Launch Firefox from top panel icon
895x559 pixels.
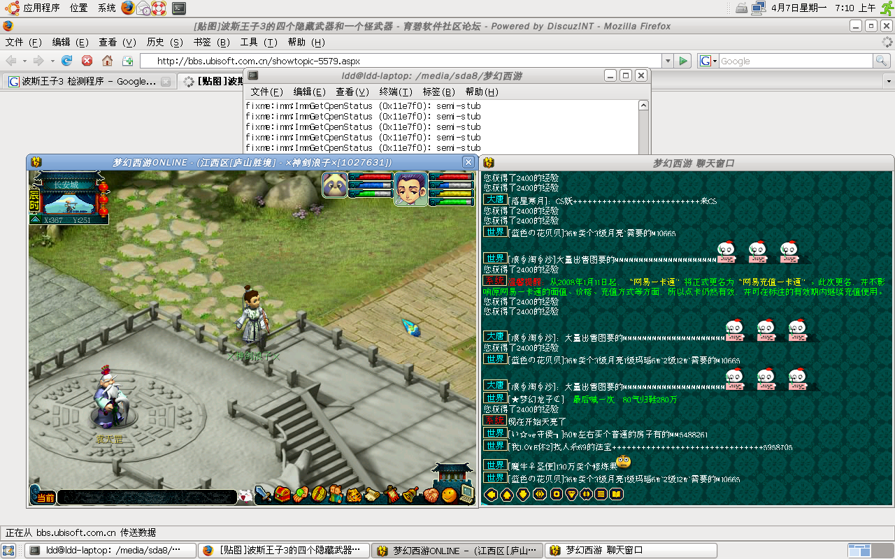click(x=127, y=8)
